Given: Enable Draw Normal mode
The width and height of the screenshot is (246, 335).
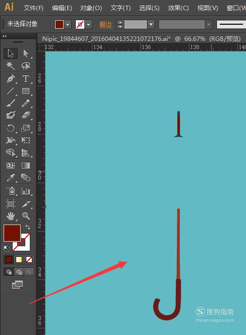Looking at the screenshot, I should [x=9, y=272].
